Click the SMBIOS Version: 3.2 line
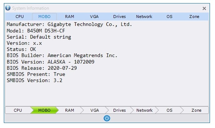This screenshot has width=215, height=128. [x=34, y=80]
